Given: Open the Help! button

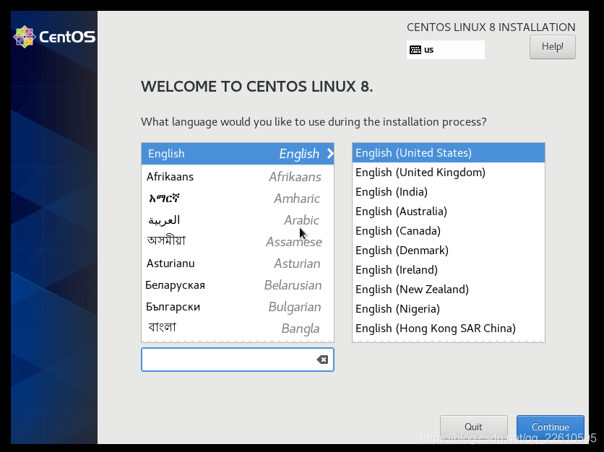Looking at the screenshot, I should coord(553,47).
